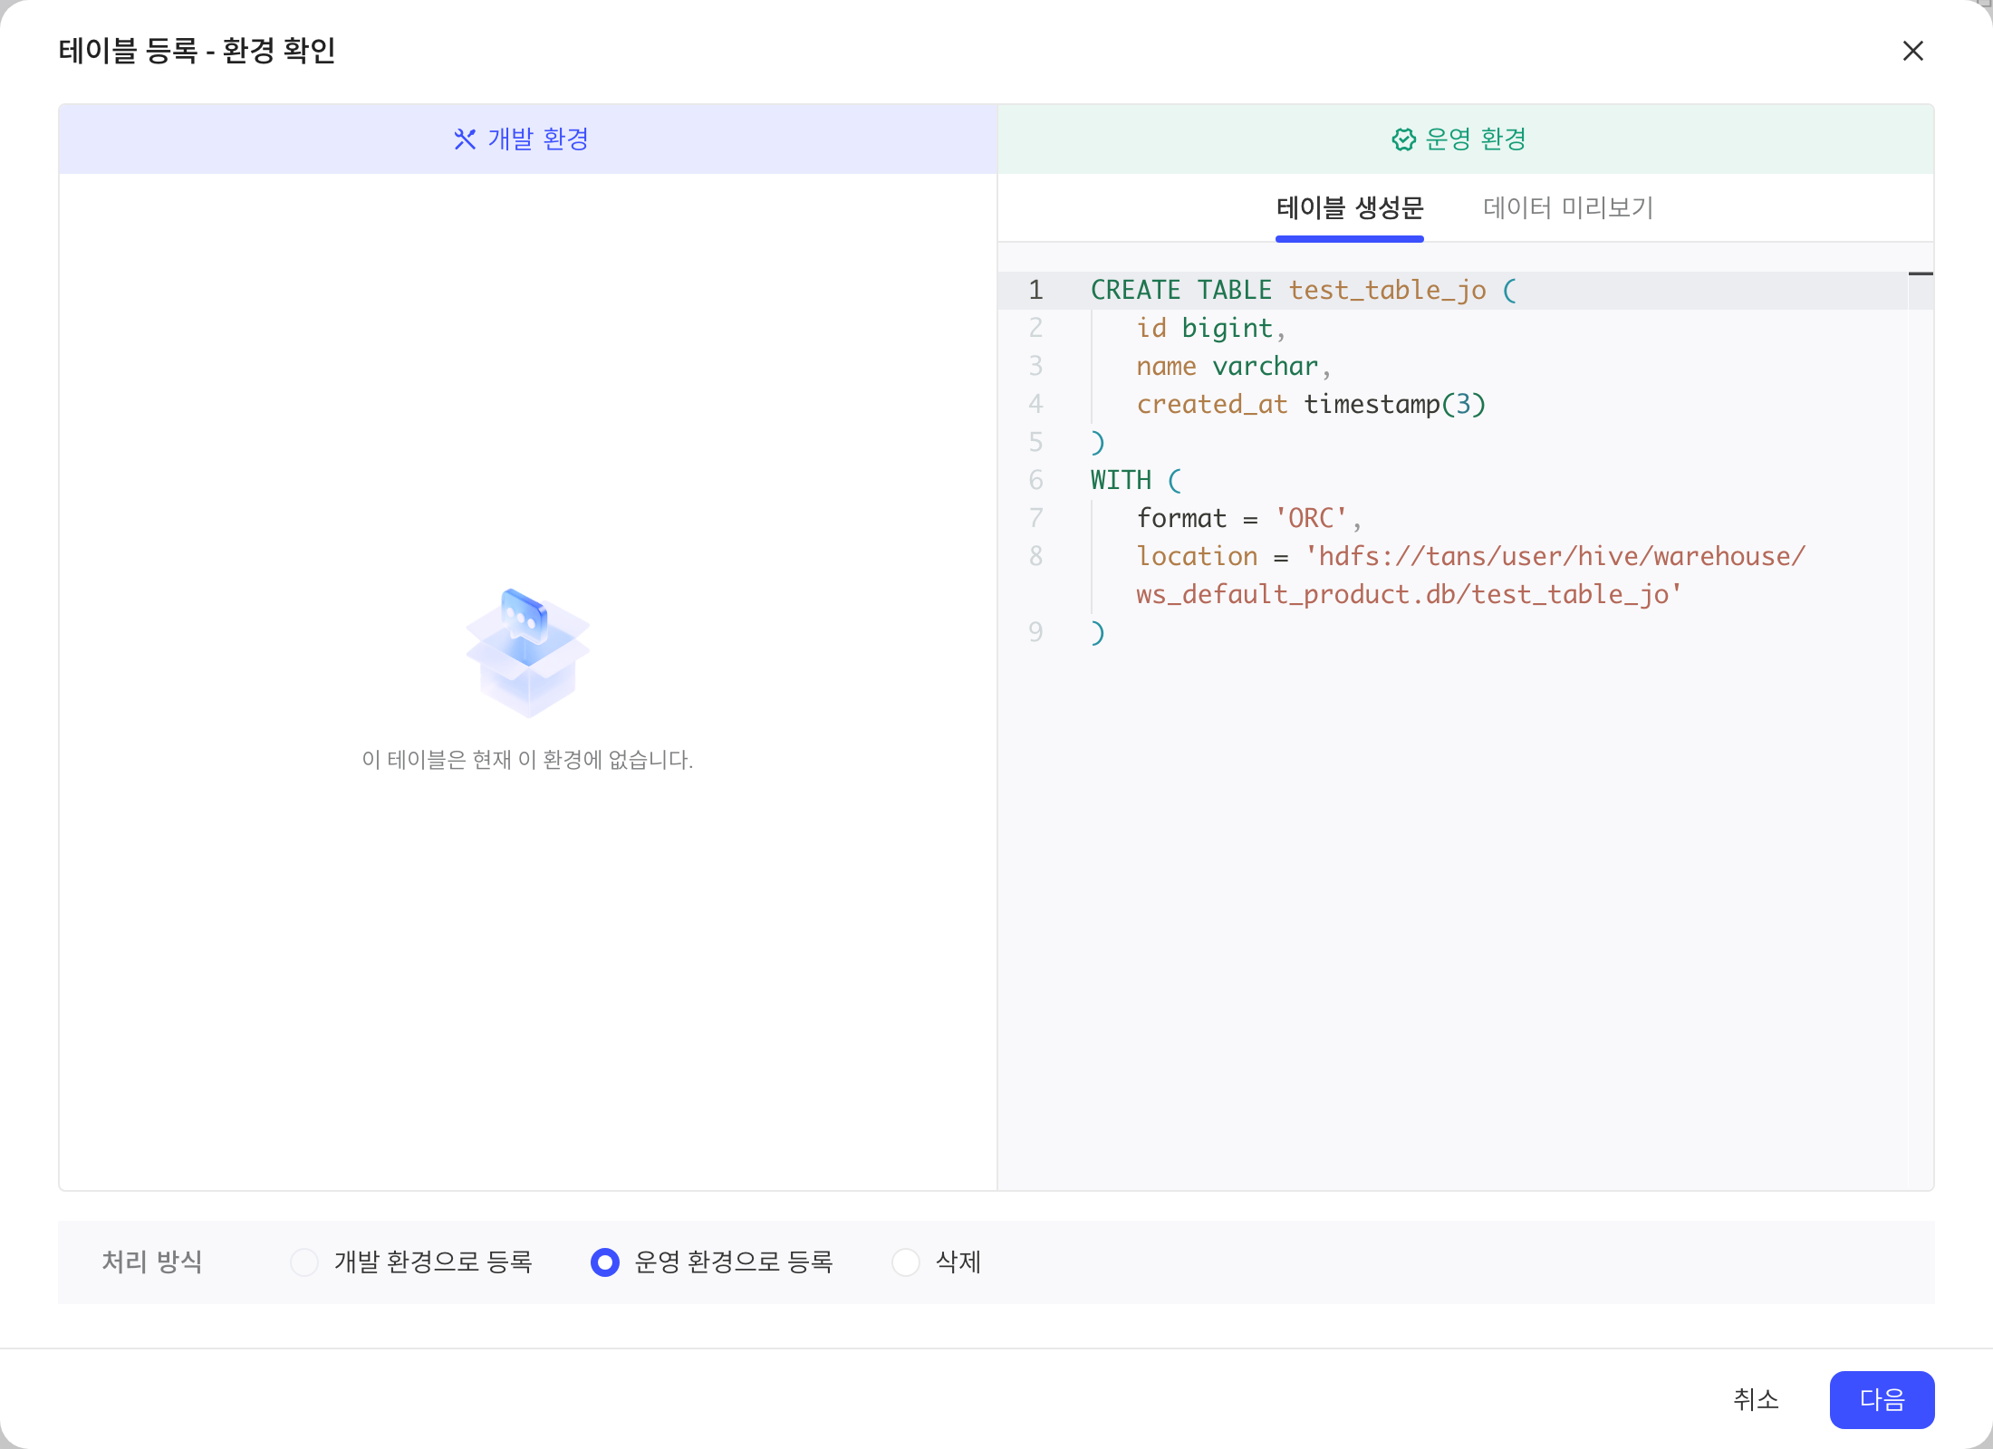Image resolution: width=1993 pixels, height=1449 pixels.
Task: Click line number 5 in the gutter
Action: (1036, 442)
